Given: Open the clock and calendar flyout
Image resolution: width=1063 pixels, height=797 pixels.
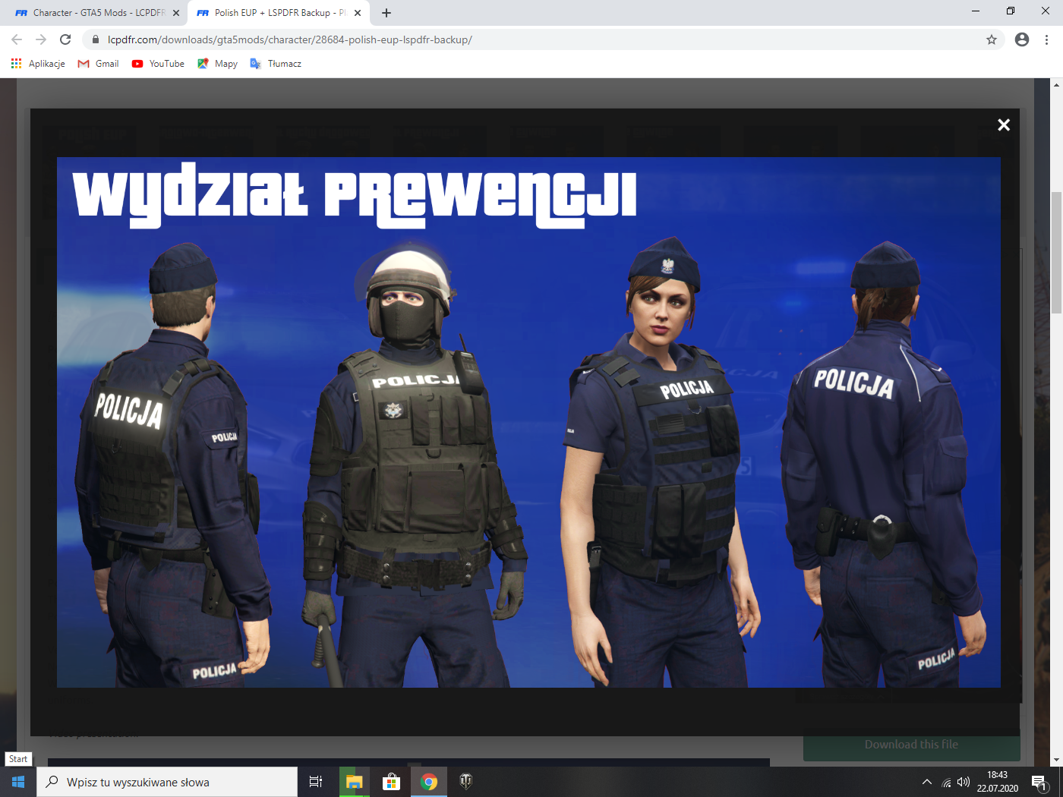Looking at the screenshot, I should click(998, 782).
